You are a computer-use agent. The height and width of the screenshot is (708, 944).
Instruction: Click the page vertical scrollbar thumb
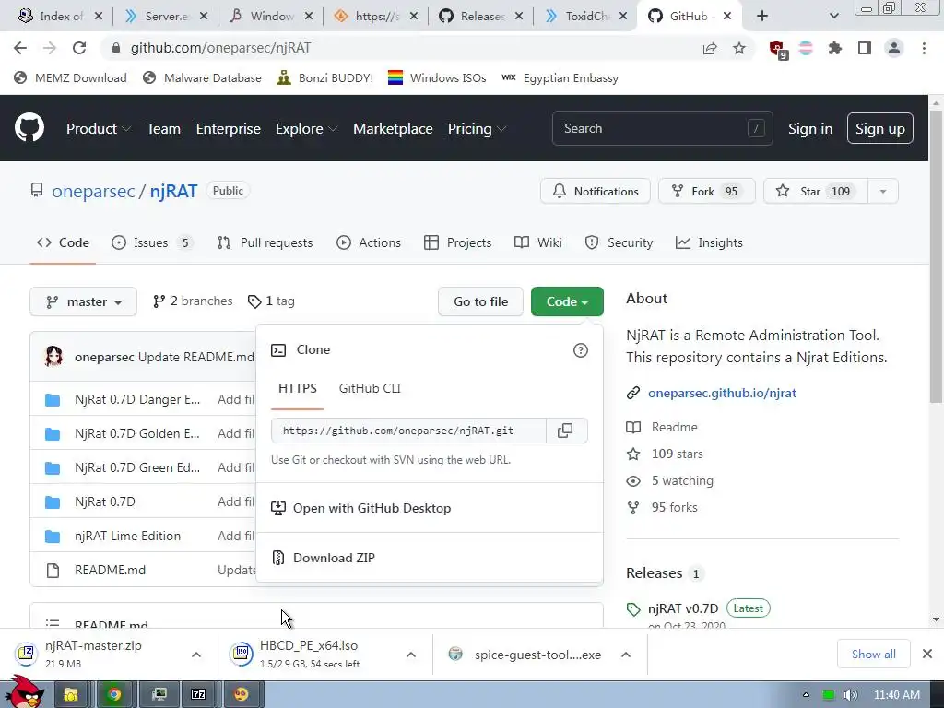(936, 256)
